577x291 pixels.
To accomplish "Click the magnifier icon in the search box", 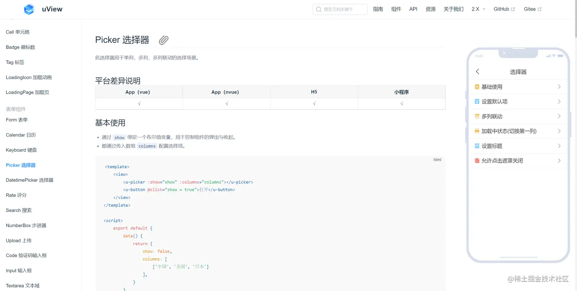I will pos(318,9).
